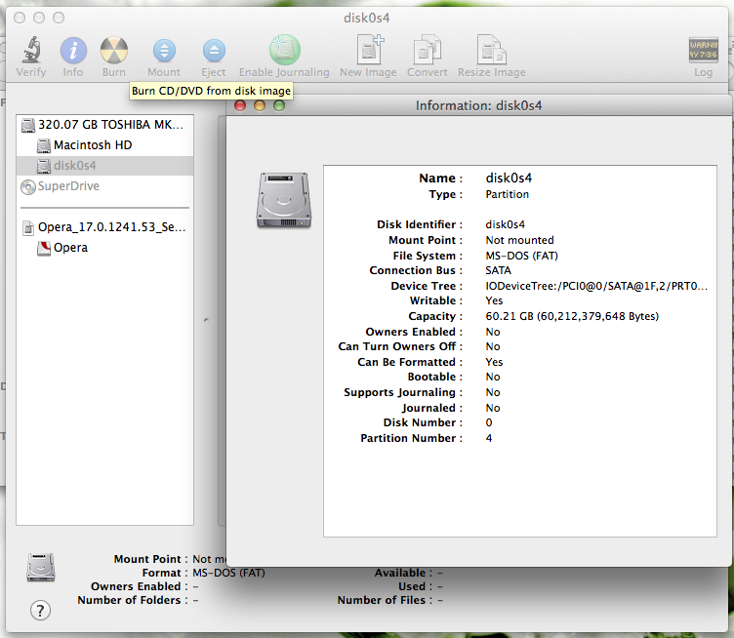Screen dimensions: 734x638
Task: Select SuperDrive in the sidebar
Action: [x=104, y=186]
